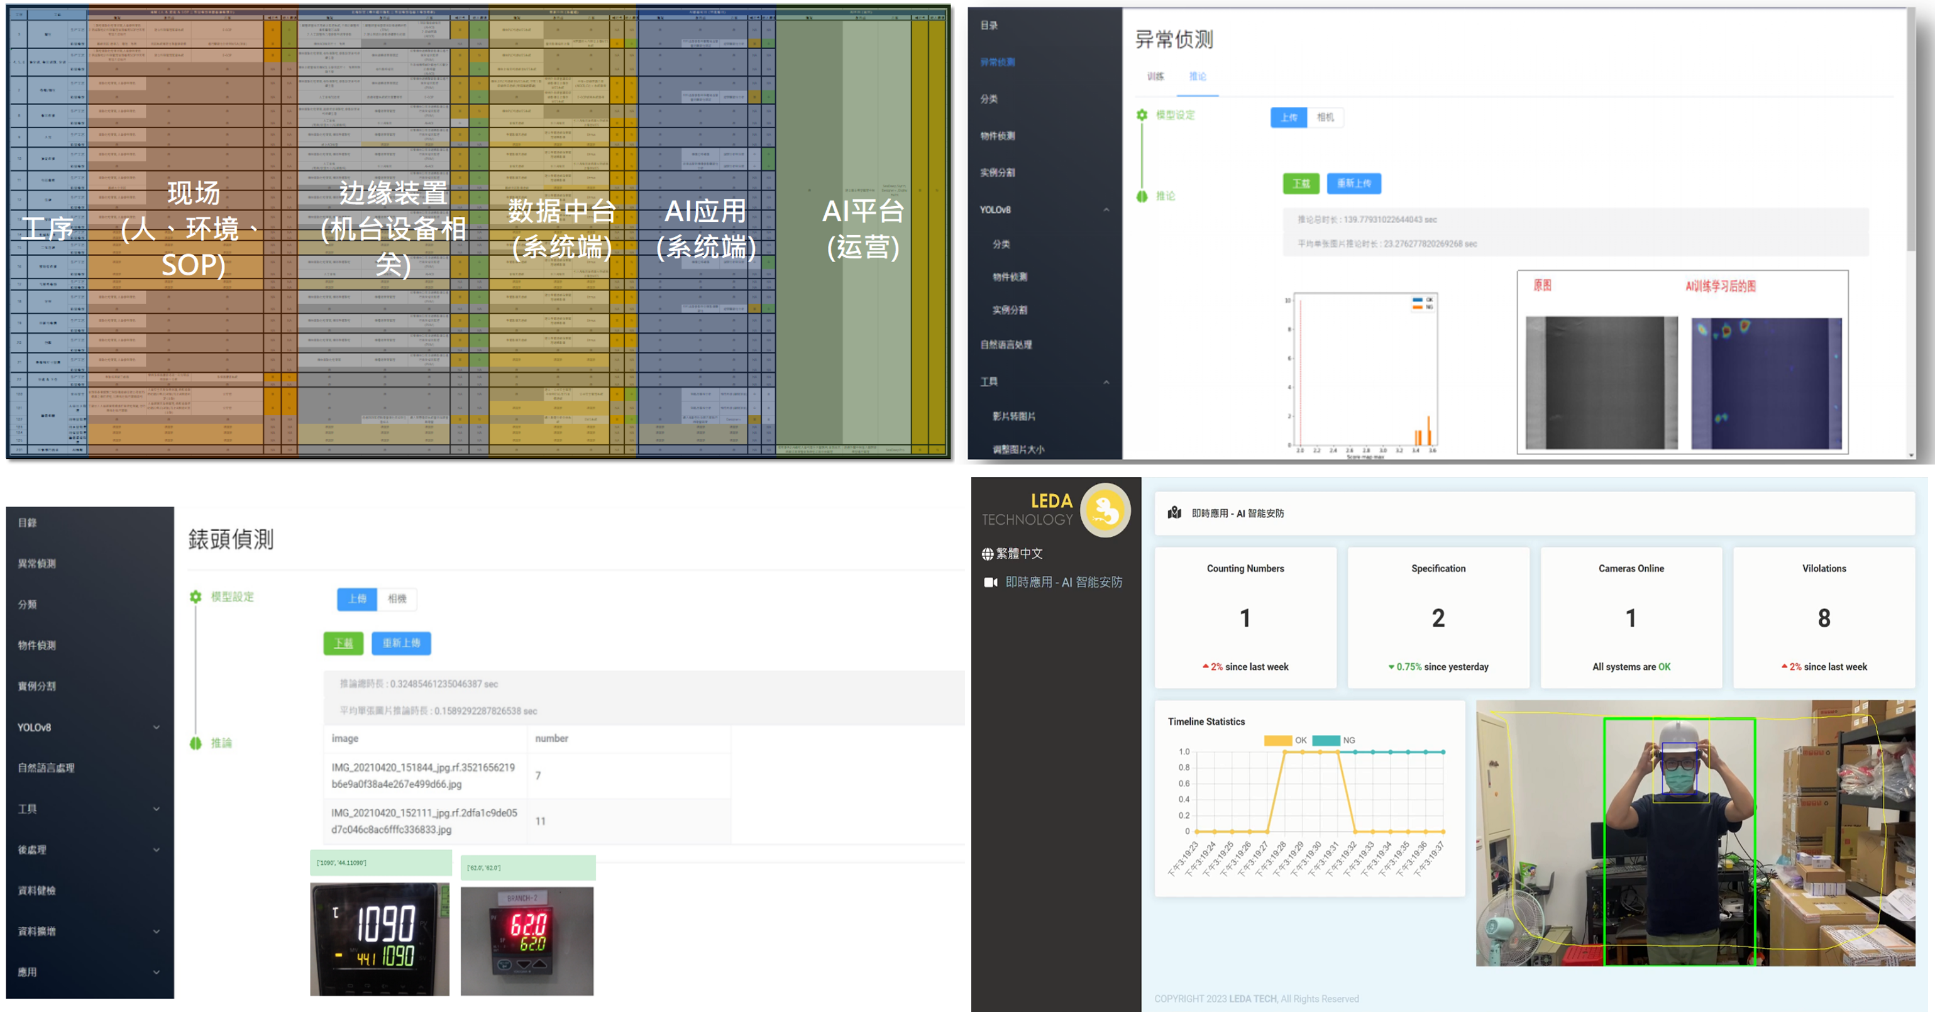Select the 上传 mode in 异常侦测 panel
The width and height of the screenshot is (1935, 1012).
click(x=1288, y=117)
